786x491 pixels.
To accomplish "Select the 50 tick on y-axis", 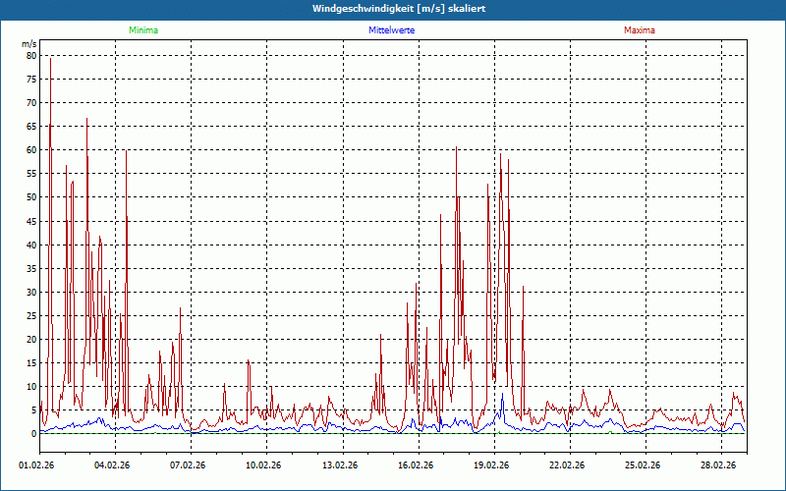I will click(30, 197).
